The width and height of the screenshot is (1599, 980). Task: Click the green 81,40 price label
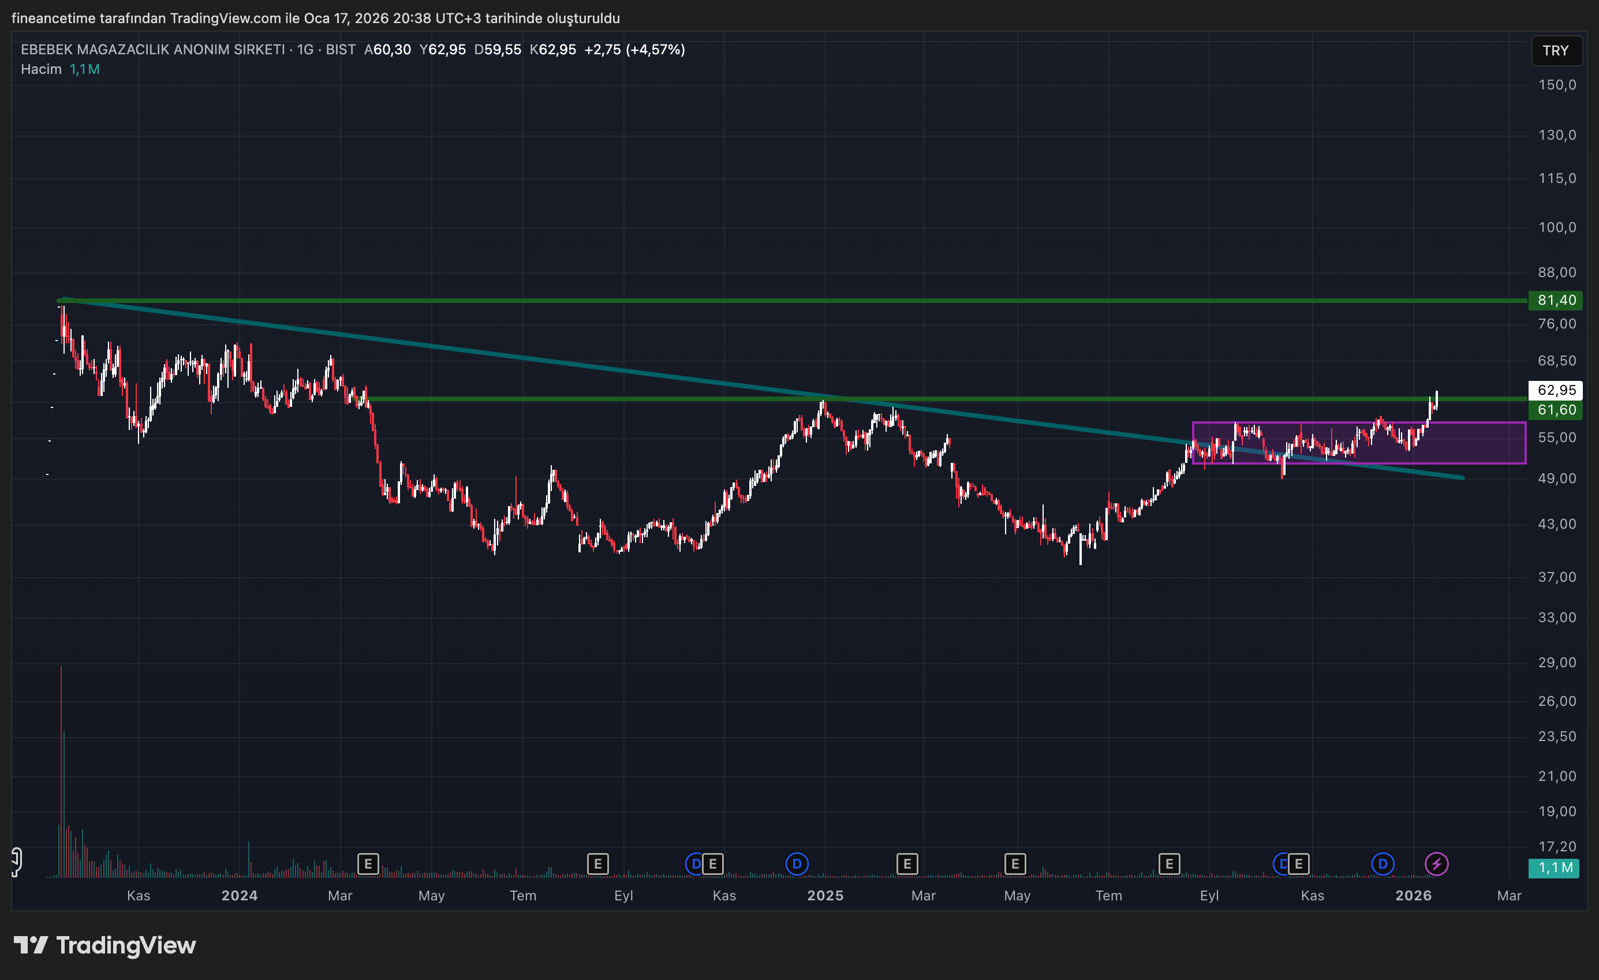[x=1556, y=300]
